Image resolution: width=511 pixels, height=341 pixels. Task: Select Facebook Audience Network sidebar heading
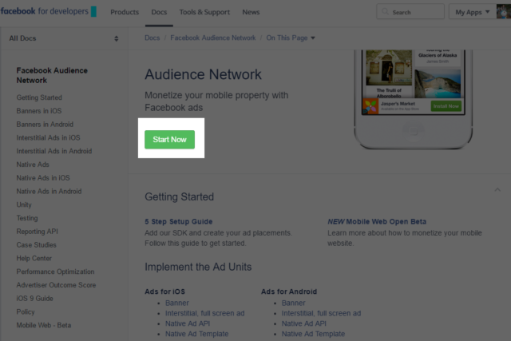[x=52, y=75]
